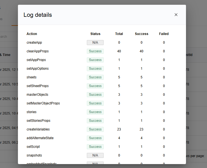This screenshot has width=207, height=168.
Task: Click the Failed column header
Action: [164, 34]
